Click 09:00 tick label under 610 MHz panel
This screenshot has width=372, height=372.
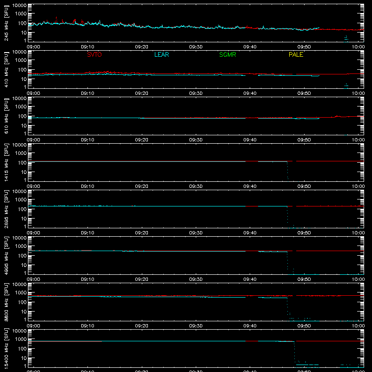pos(33,140)
